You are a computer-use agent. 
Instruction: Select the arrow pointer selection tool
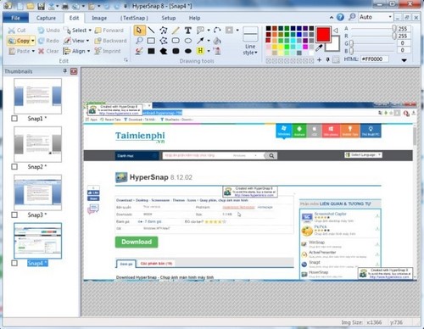click(x=139, y=30)
